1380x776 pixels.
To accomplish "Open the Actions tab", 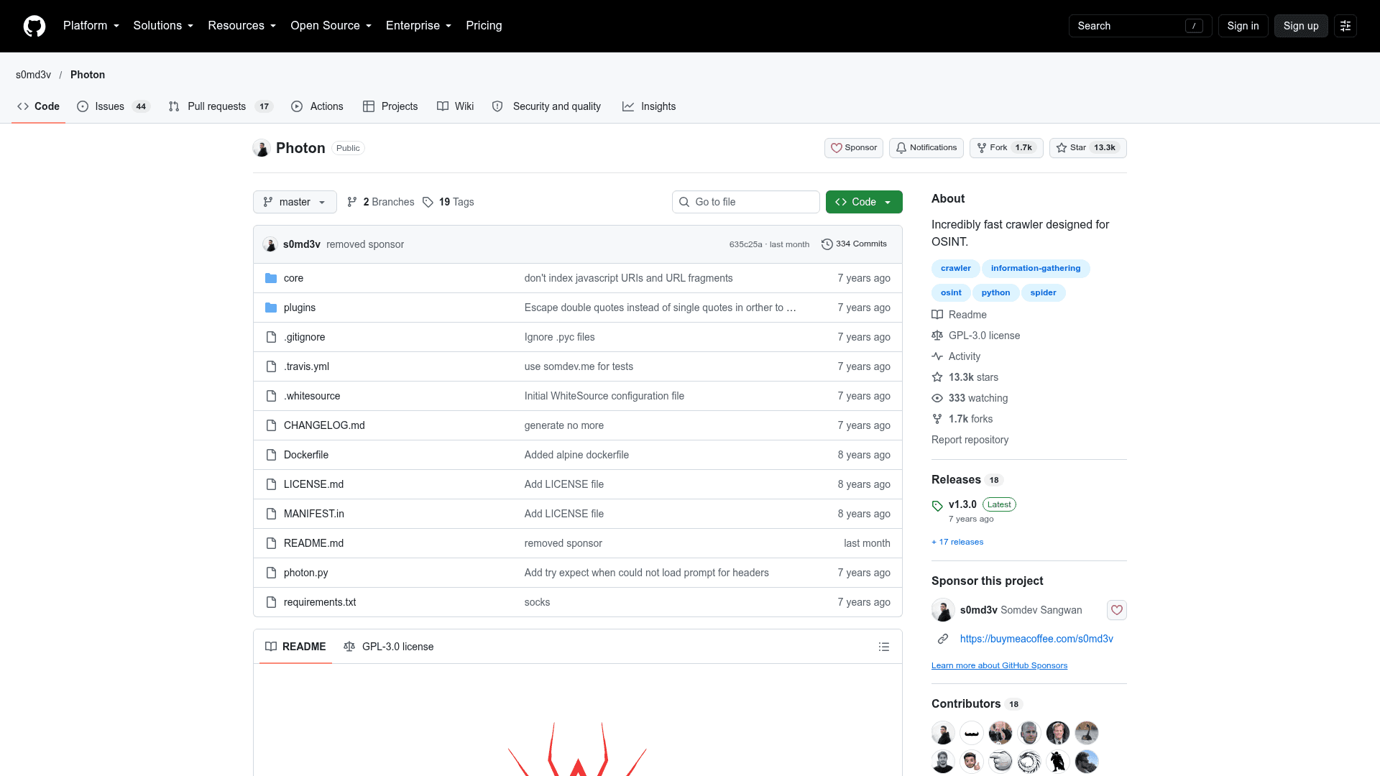I will [317, 106].
